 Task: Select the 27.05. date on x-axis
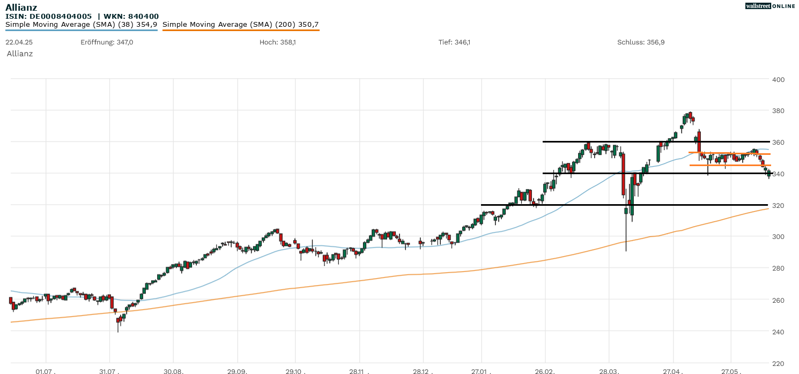click(730, 371)
